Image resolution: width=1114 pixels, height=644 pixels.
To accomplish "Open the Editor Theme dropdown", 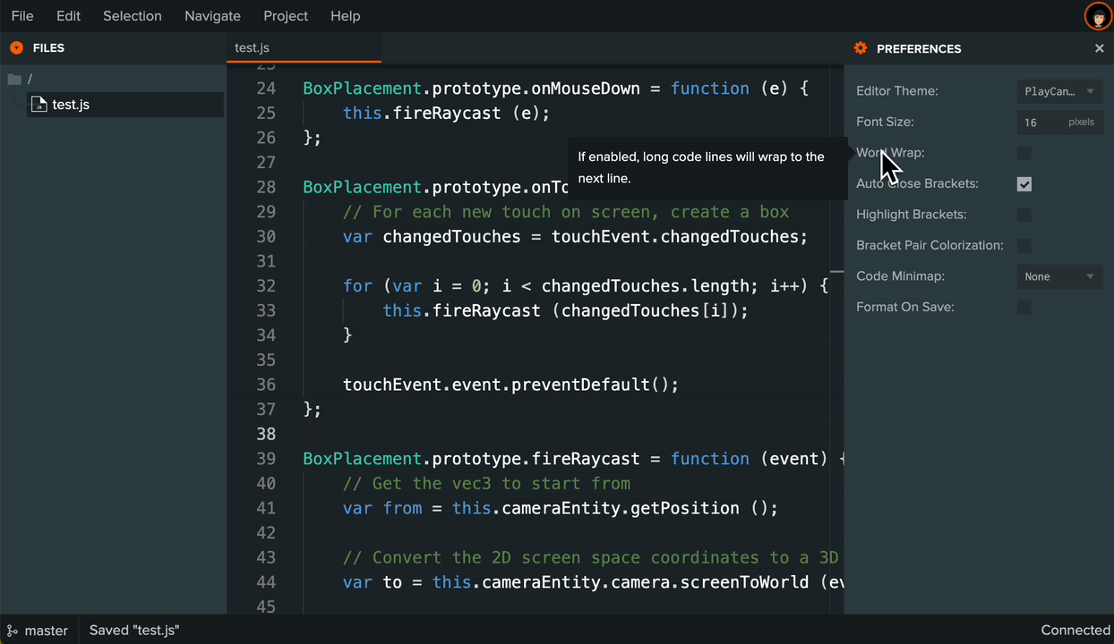I will point(1059,90).
